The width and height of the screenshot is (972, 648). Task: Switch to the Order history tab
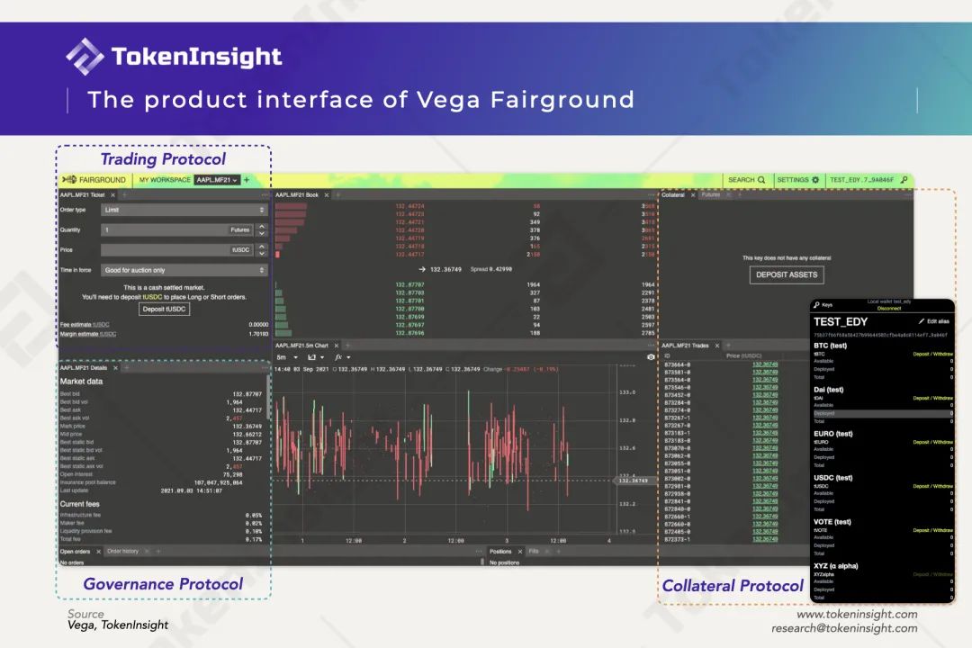[x=122, y=552]
